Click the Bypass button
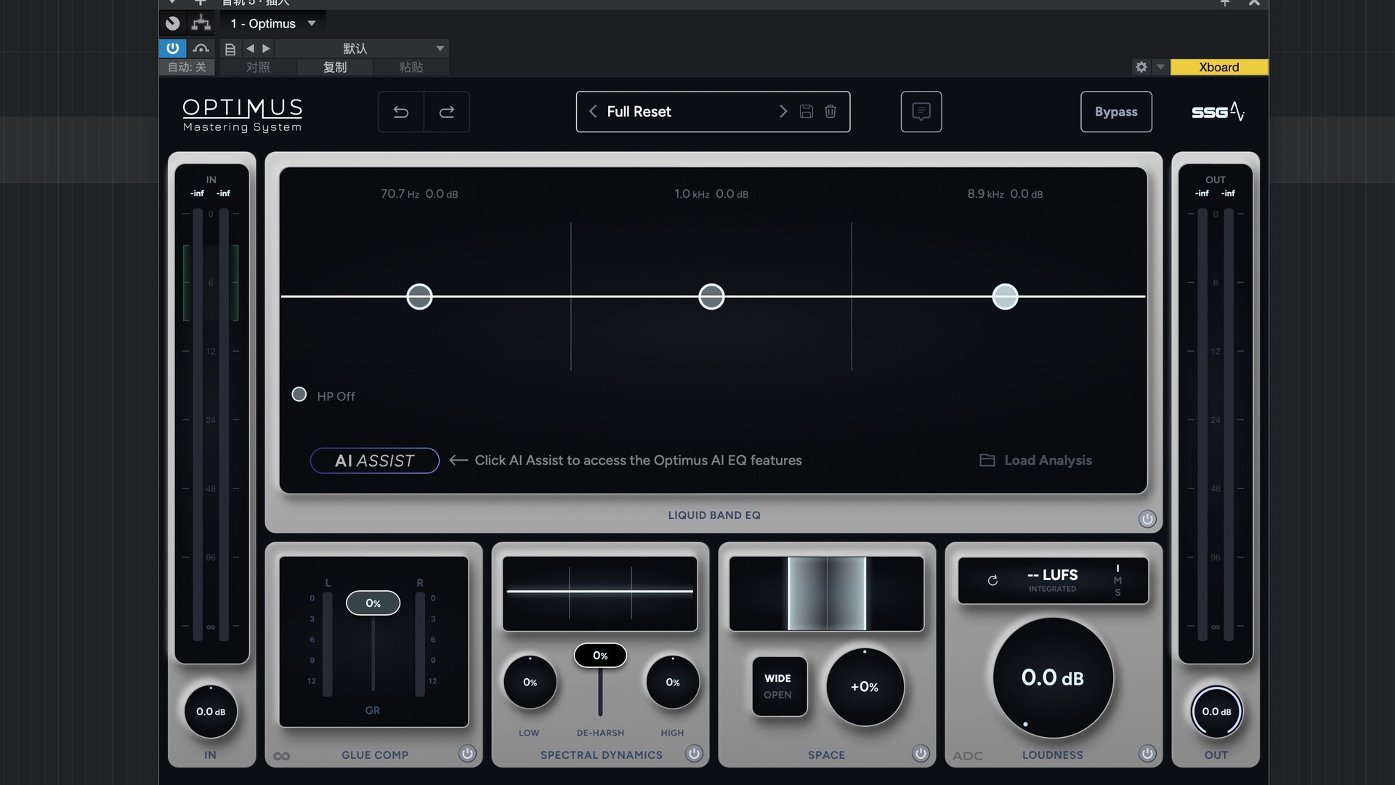 1116,112
